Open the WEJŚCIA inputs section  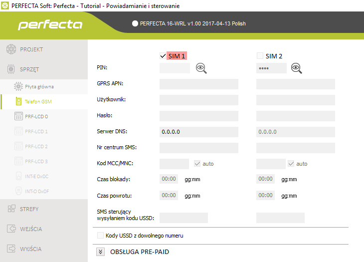click(x=31, y=229)
